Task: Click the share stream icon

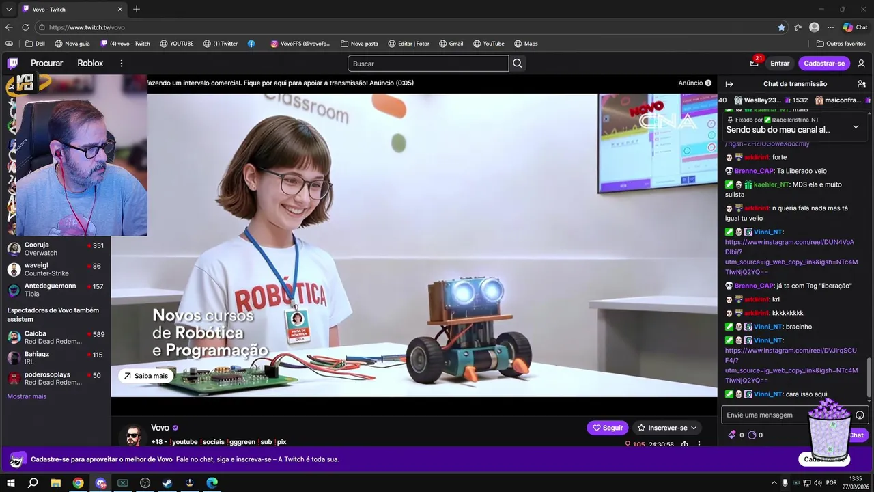Action: (x=684, y=444)
